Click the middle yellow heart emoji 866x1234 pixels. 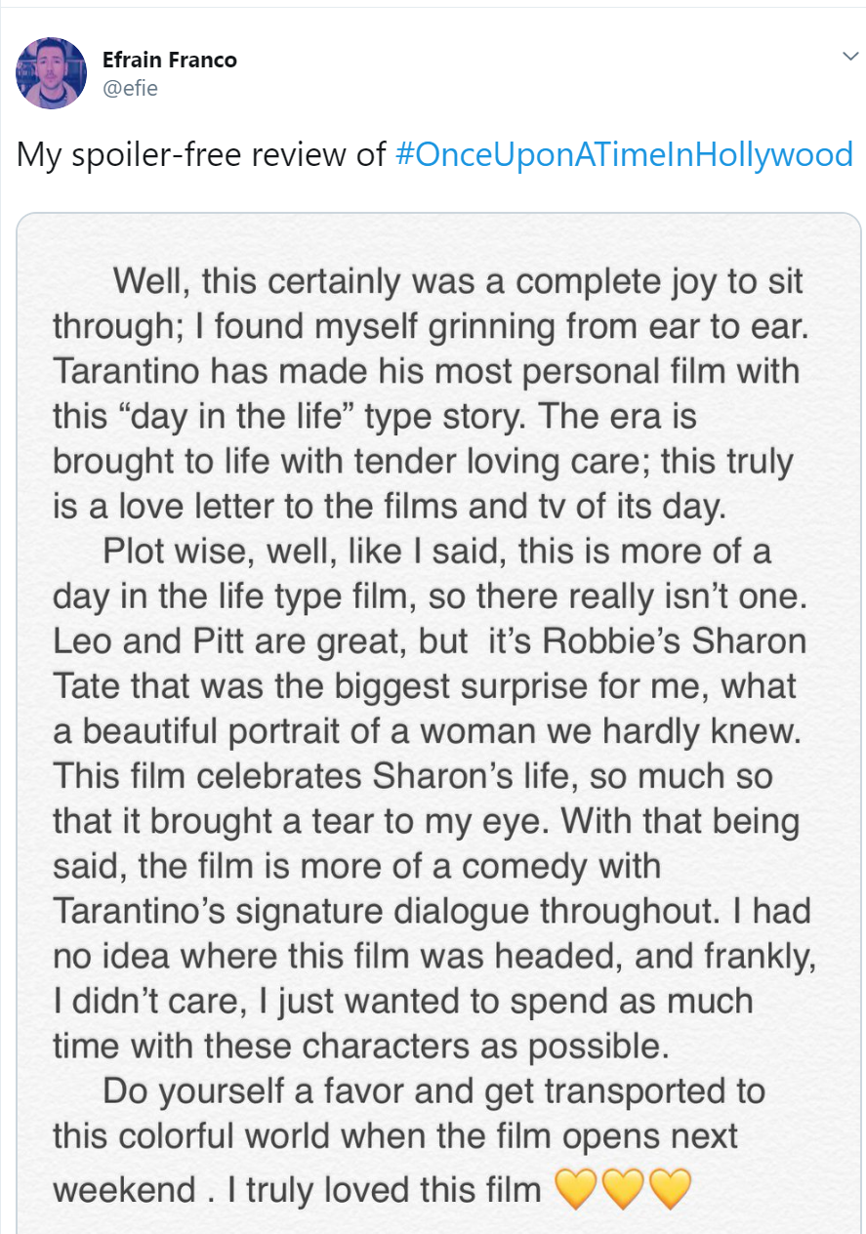(622, 1189)
